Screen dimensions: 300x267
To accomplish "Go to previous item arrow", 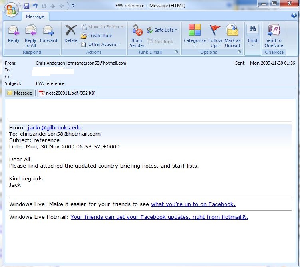I will [53, 6].
